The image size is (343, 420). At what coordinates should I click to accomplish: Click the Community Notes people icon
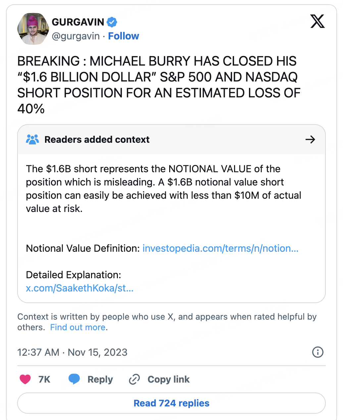click(x=32, y=139)
